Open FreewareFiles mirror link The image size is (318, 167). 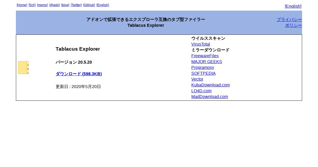click(205, 56)
